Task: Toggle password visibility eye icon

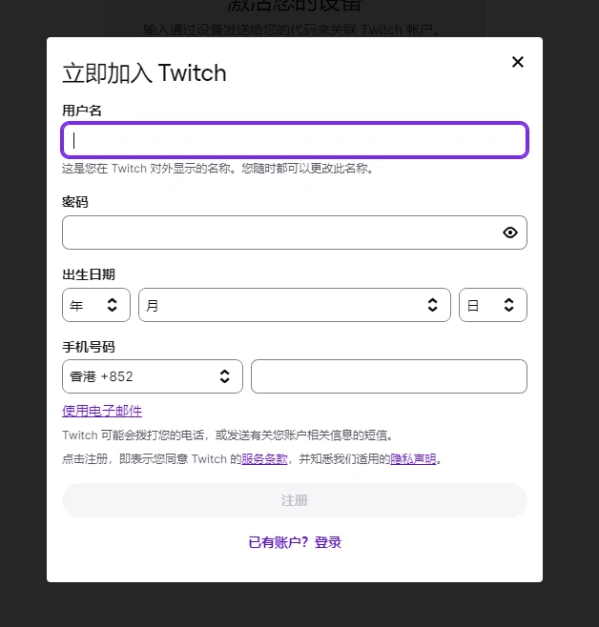Action: [509, 233]
